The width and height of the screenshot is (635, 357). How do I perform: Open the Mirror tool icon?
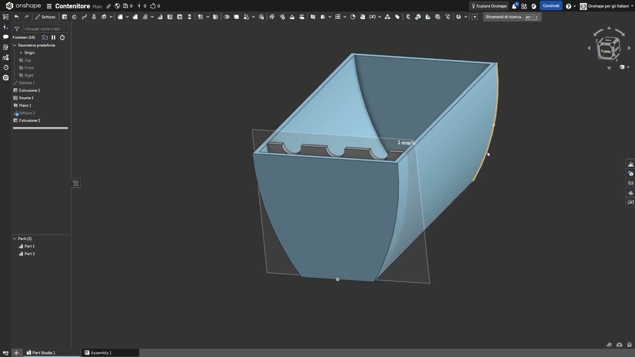[x=215, y=17]
